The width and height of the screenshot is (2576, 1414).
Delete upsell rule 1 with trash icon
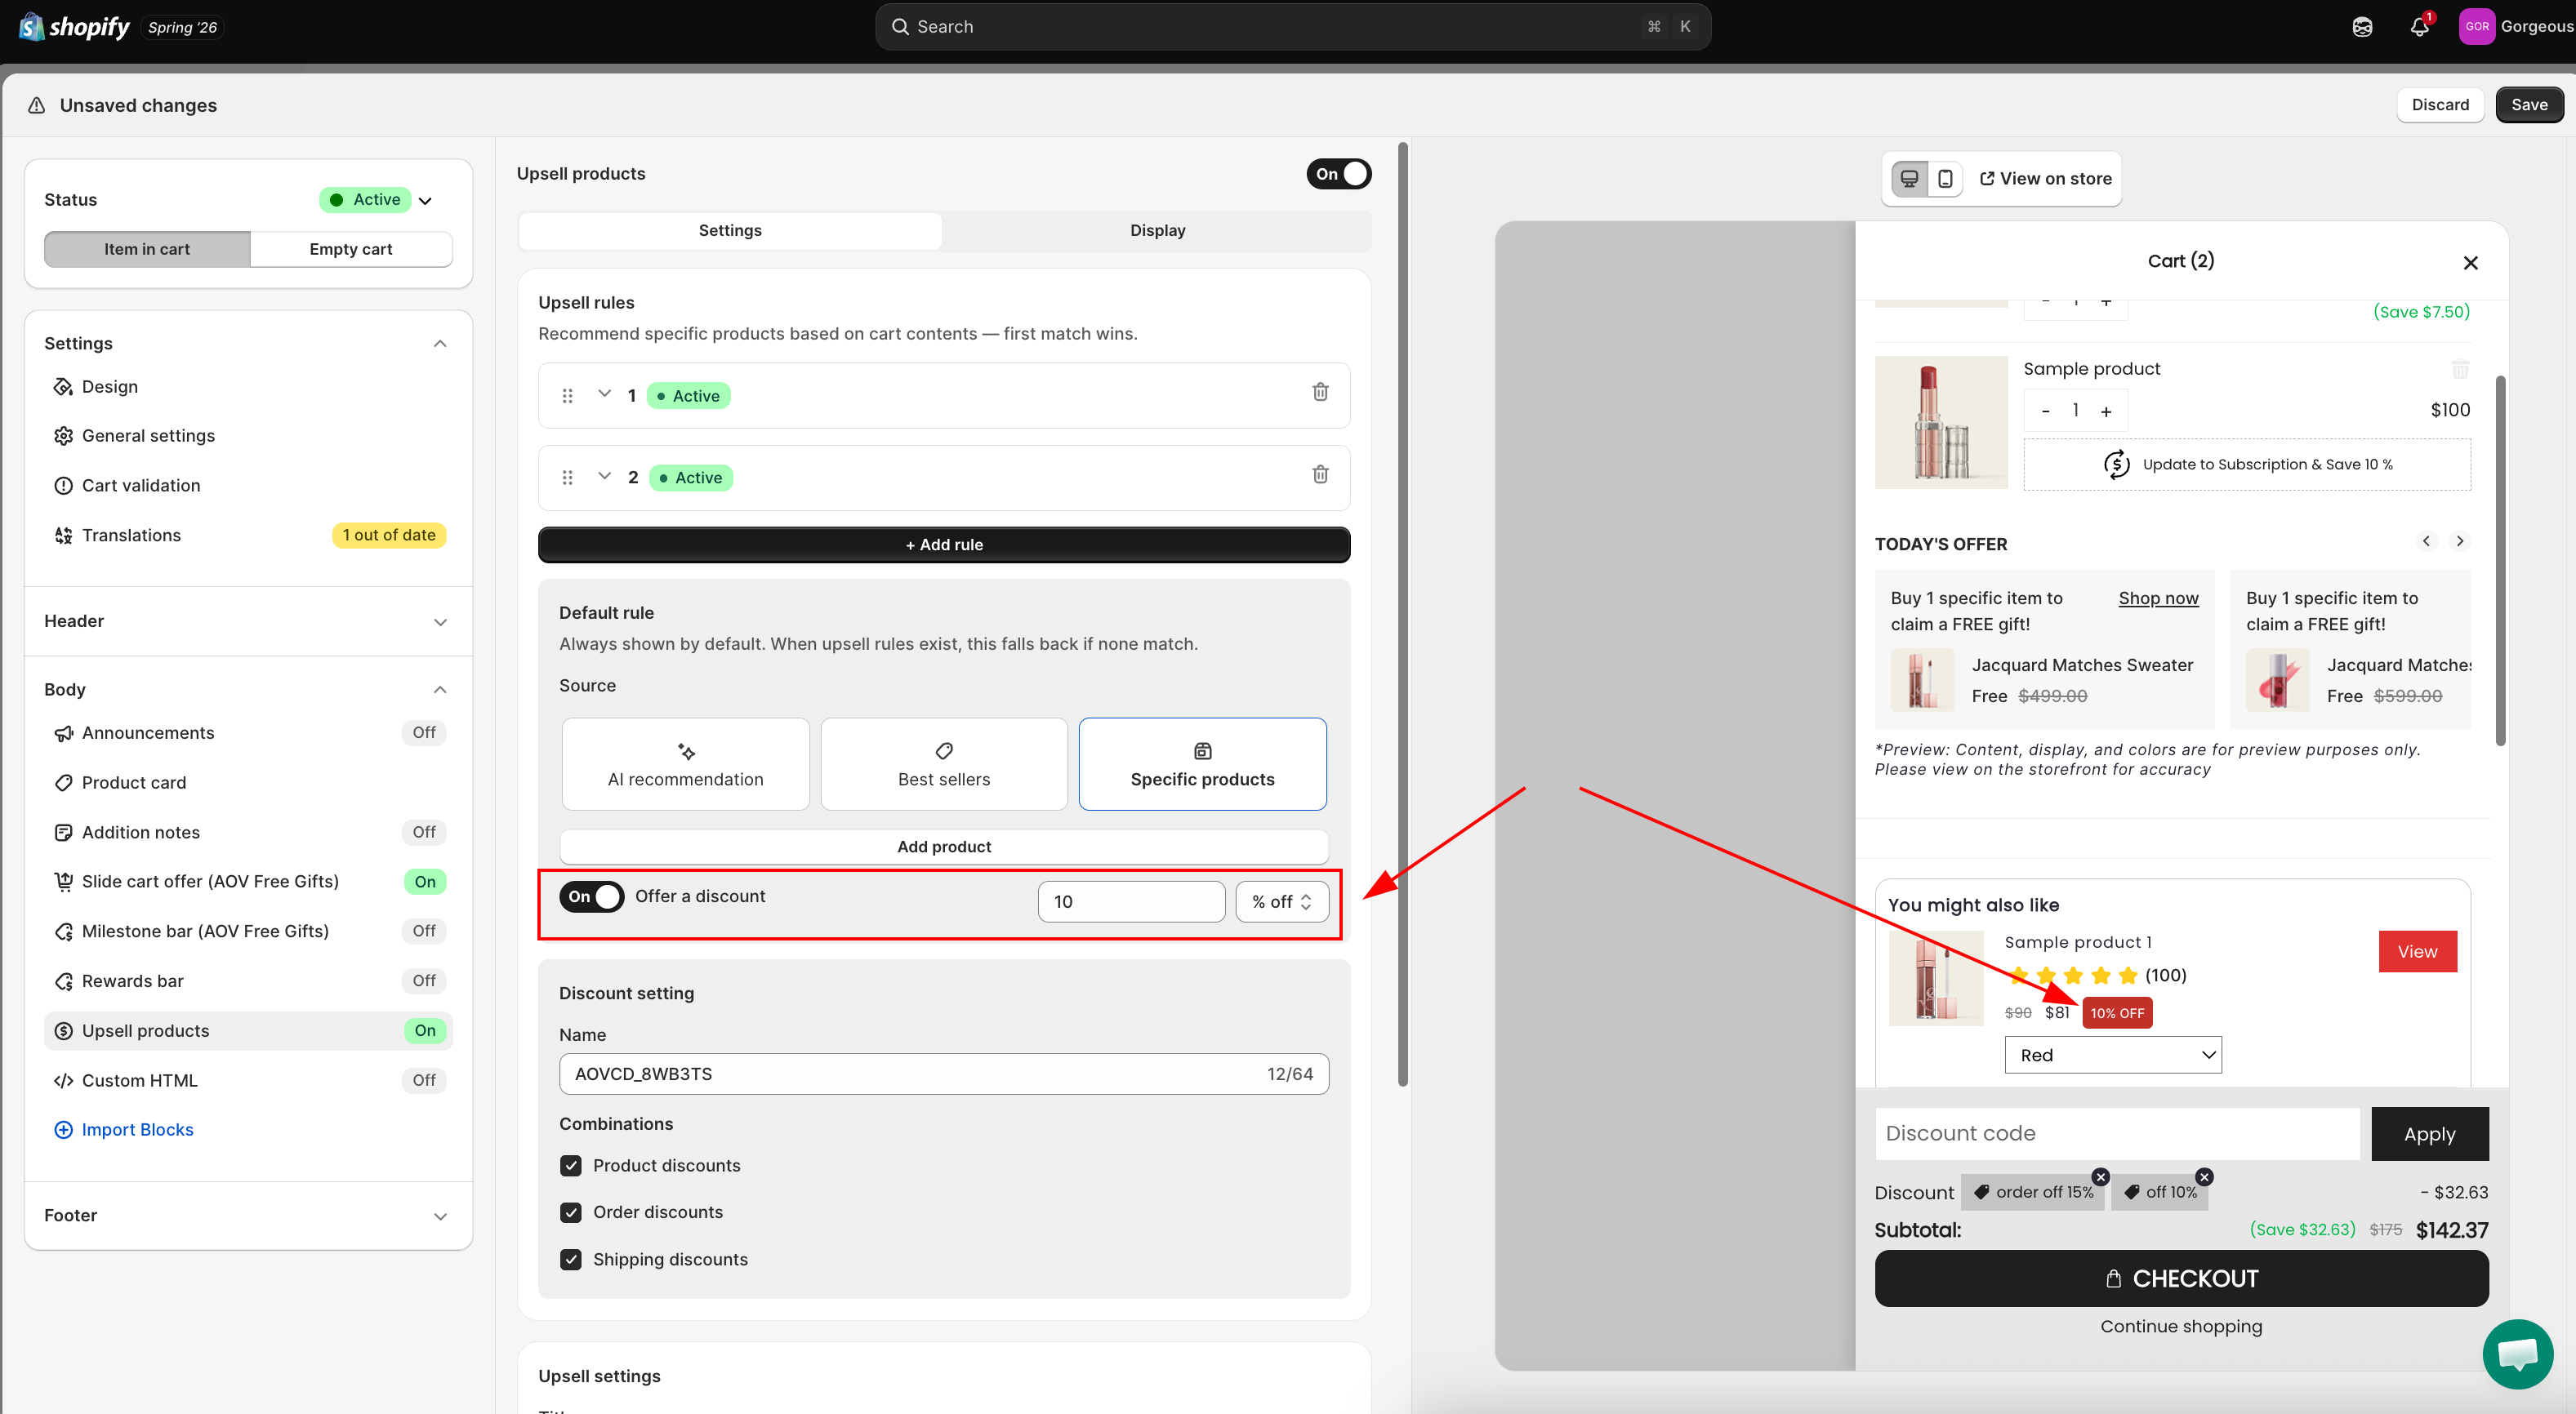[x=1320, y=392]
